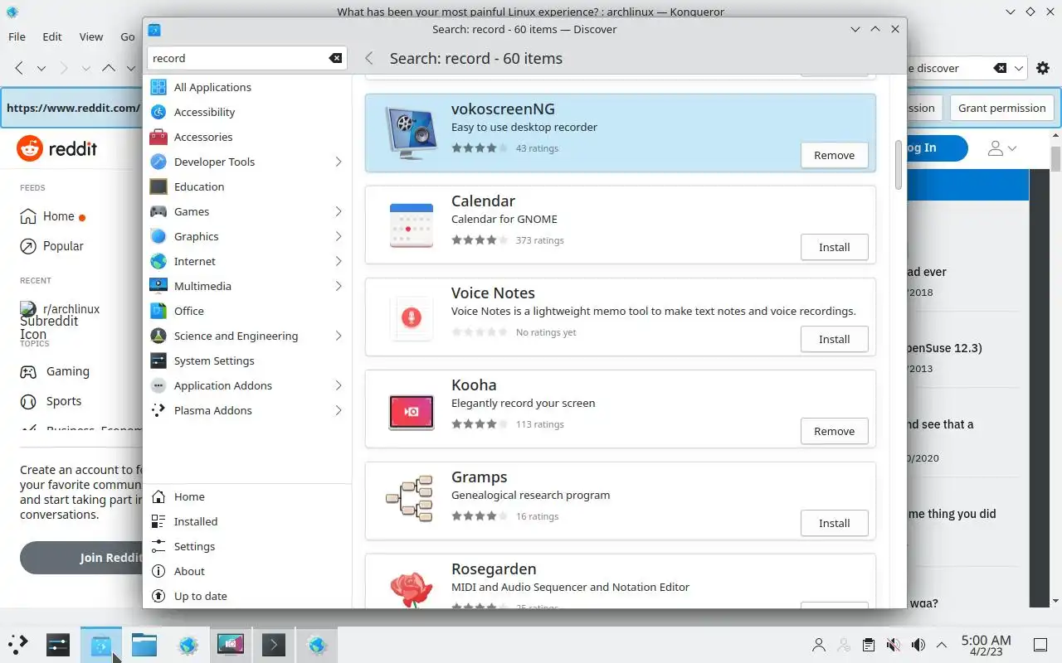The image size is (1062, 663).
Task: Select All Applications category
Action: point(246,87)
